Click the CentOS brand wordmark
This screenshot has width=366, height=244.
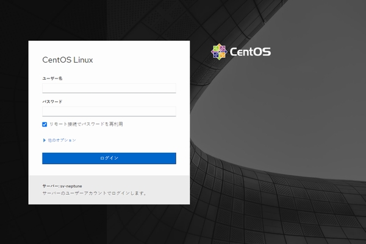pyautogui.click(x=250, y=52)
